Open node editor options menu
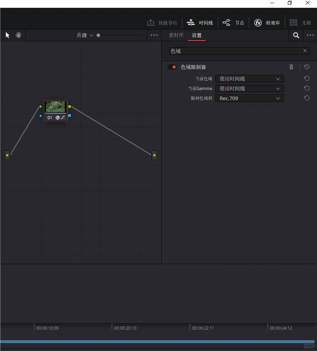 click(x=154, y=35)
